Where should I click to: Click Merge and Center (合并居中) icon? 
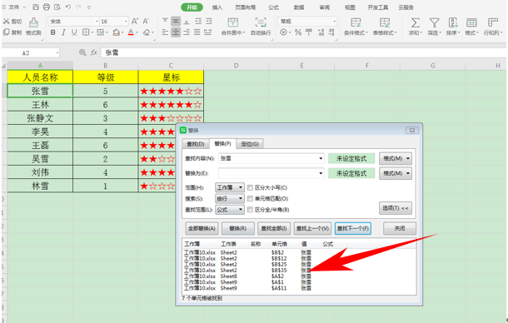[x=233, y=22]
